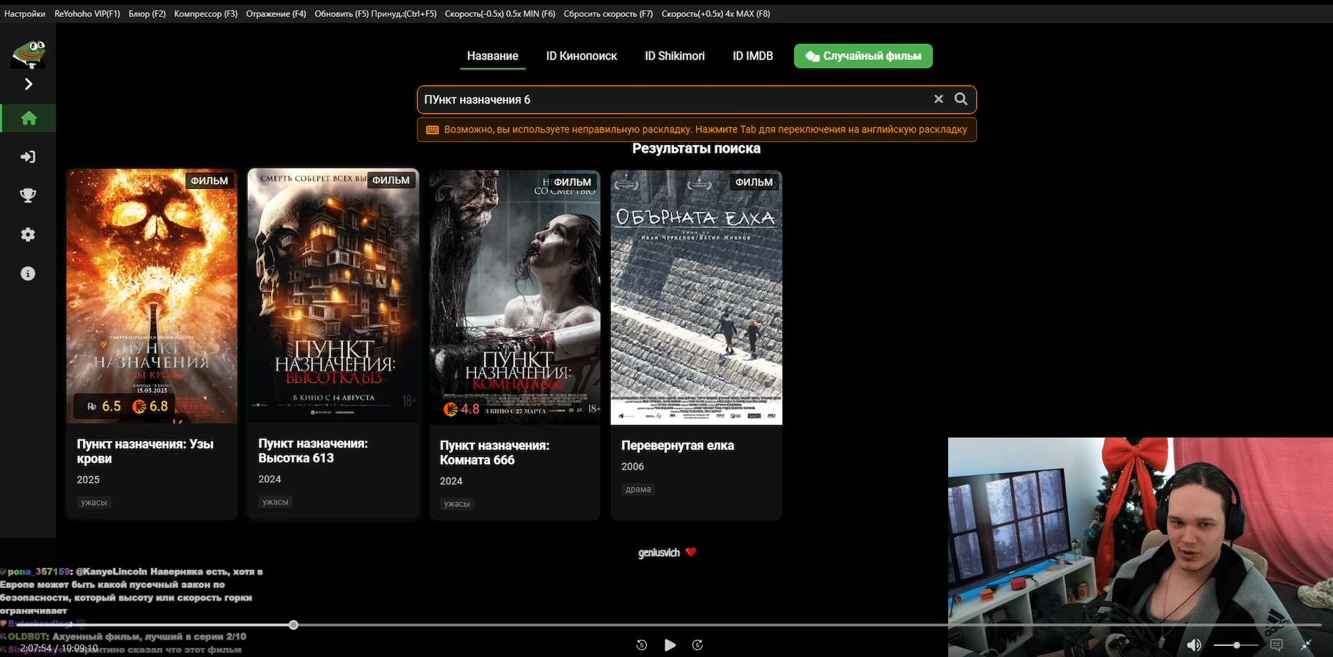Image resolution: width=1333 pixels, height=657 pixels.
Task: Click the streamer webcam overlay
Action: click(x=1141, y=547)
